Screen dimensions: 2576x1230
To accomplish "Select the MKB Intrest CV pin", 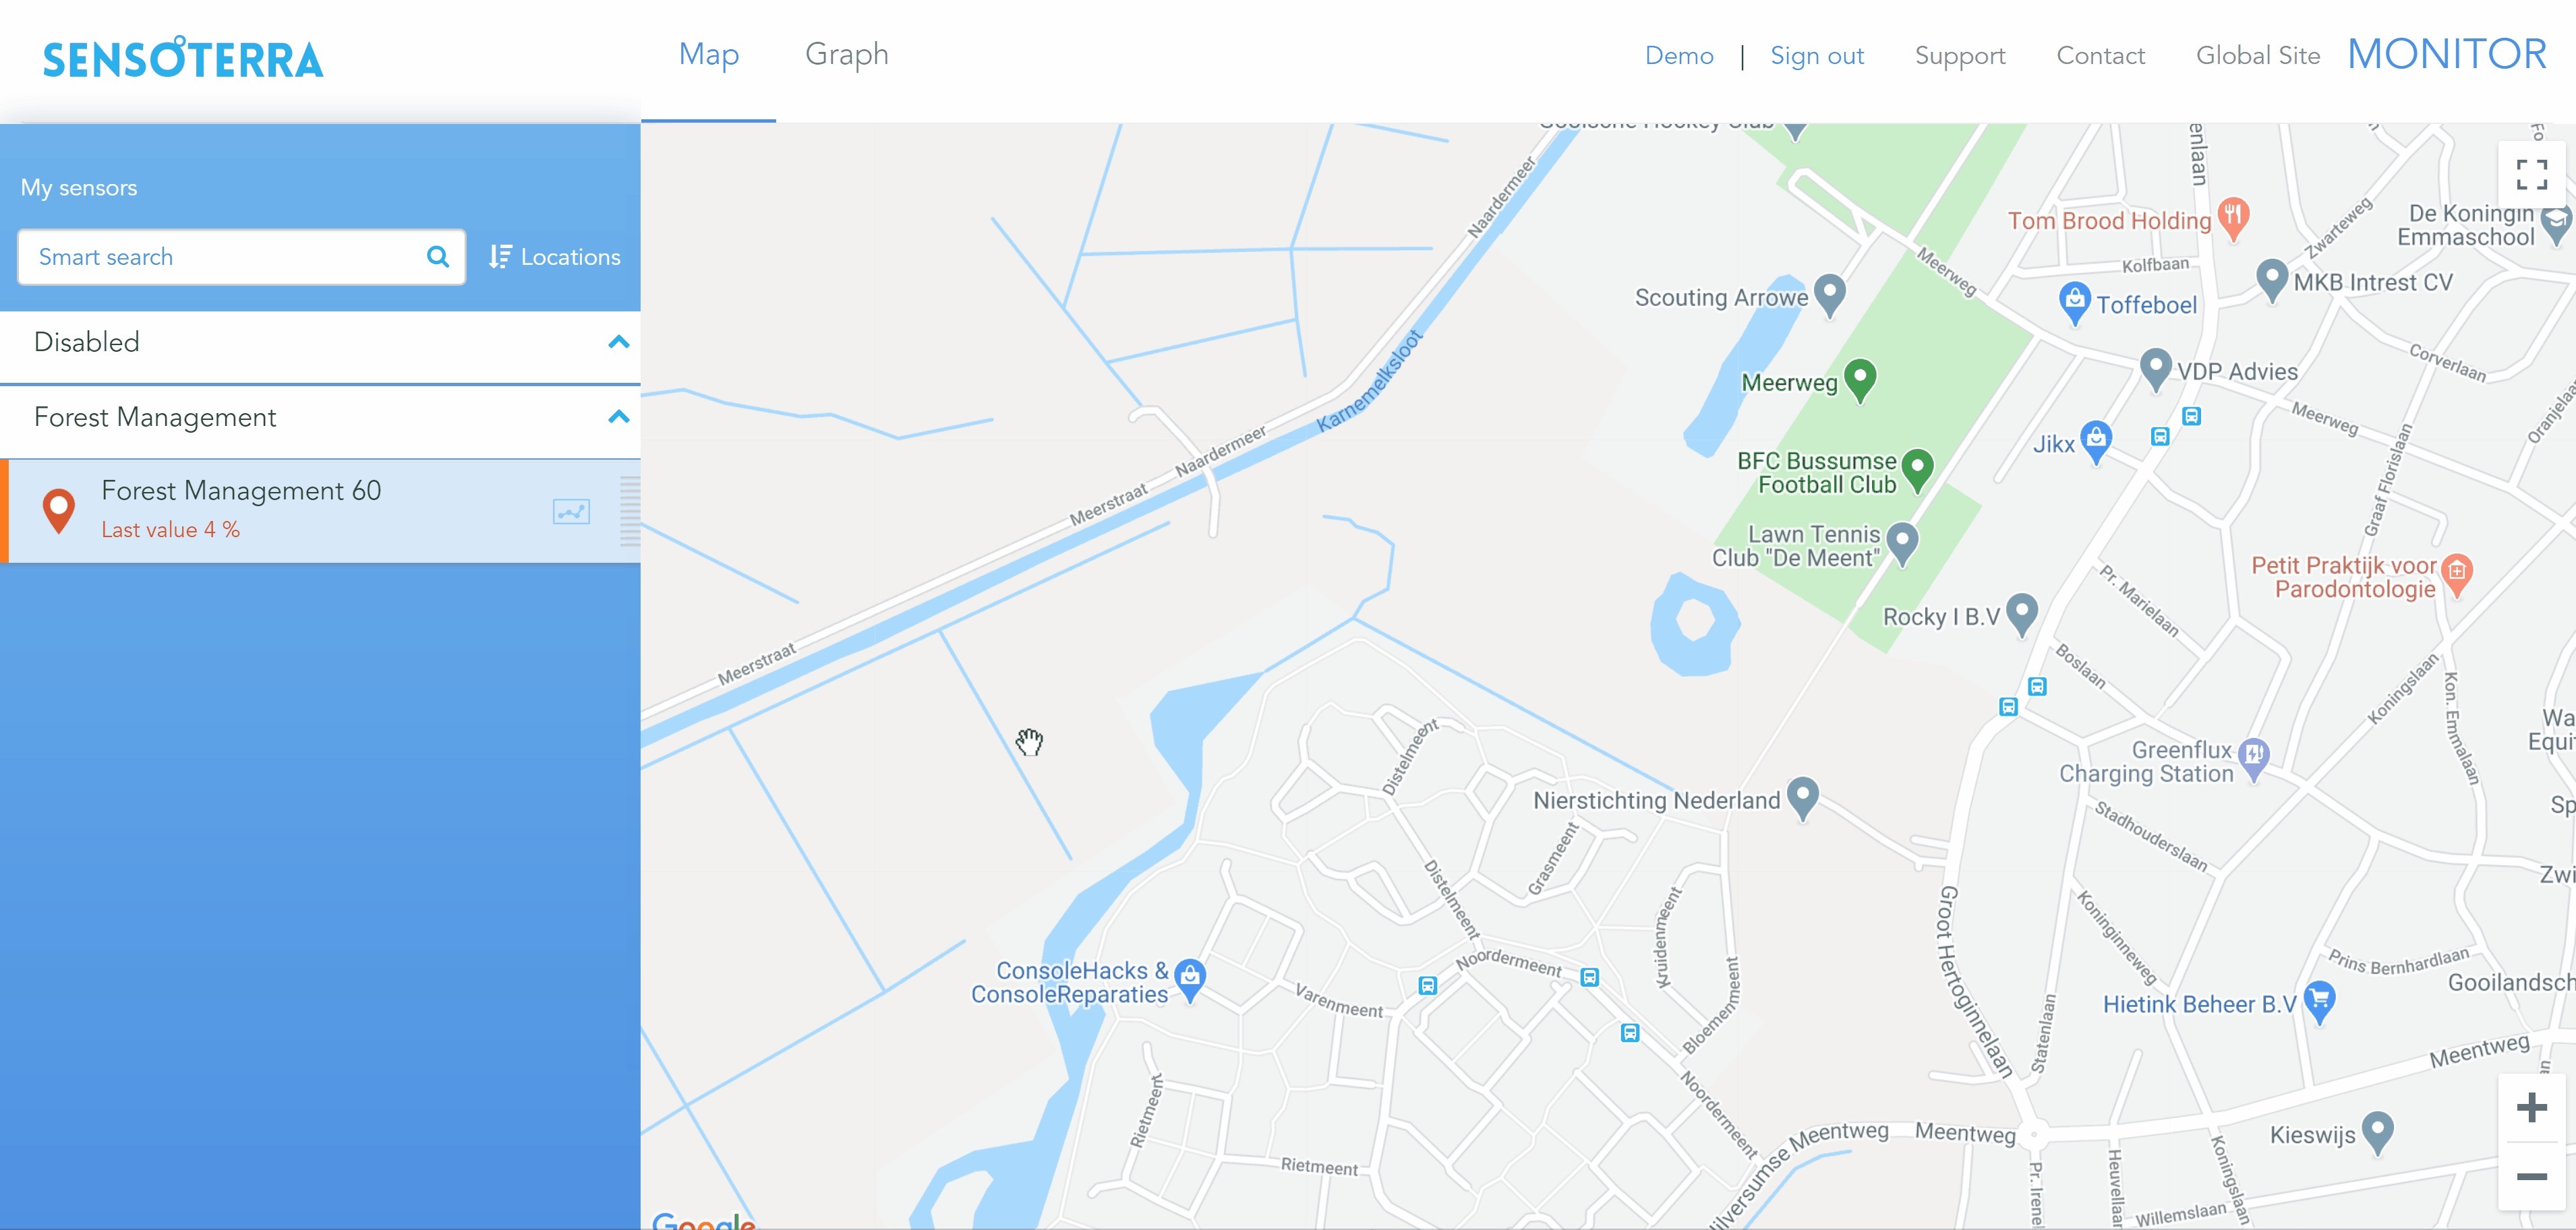I will click(2272, 280).
